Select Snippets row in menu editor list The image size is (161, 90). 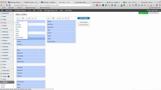click(x=31, y=76)
